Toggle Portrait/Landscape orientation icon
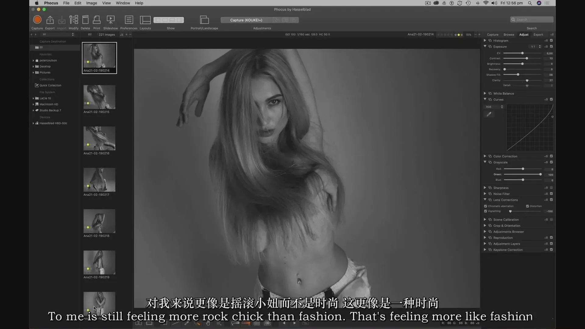The image size is (585, 329). pos(204,20)
